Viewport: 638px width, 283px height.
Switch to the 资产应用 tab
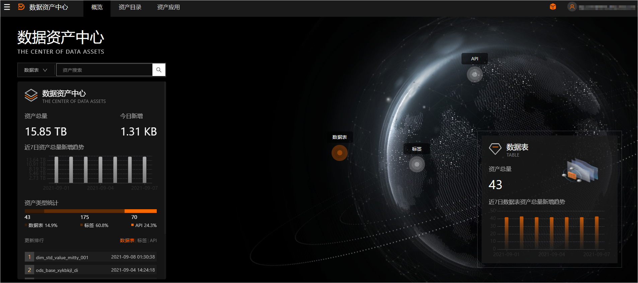click(x=168, y=7)
